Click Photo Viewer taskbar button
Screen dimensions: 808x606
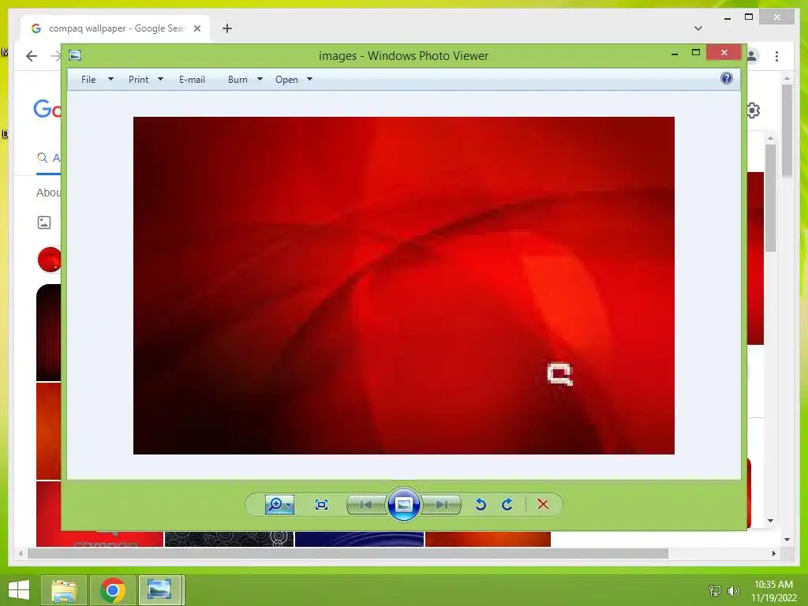[159, 590]
